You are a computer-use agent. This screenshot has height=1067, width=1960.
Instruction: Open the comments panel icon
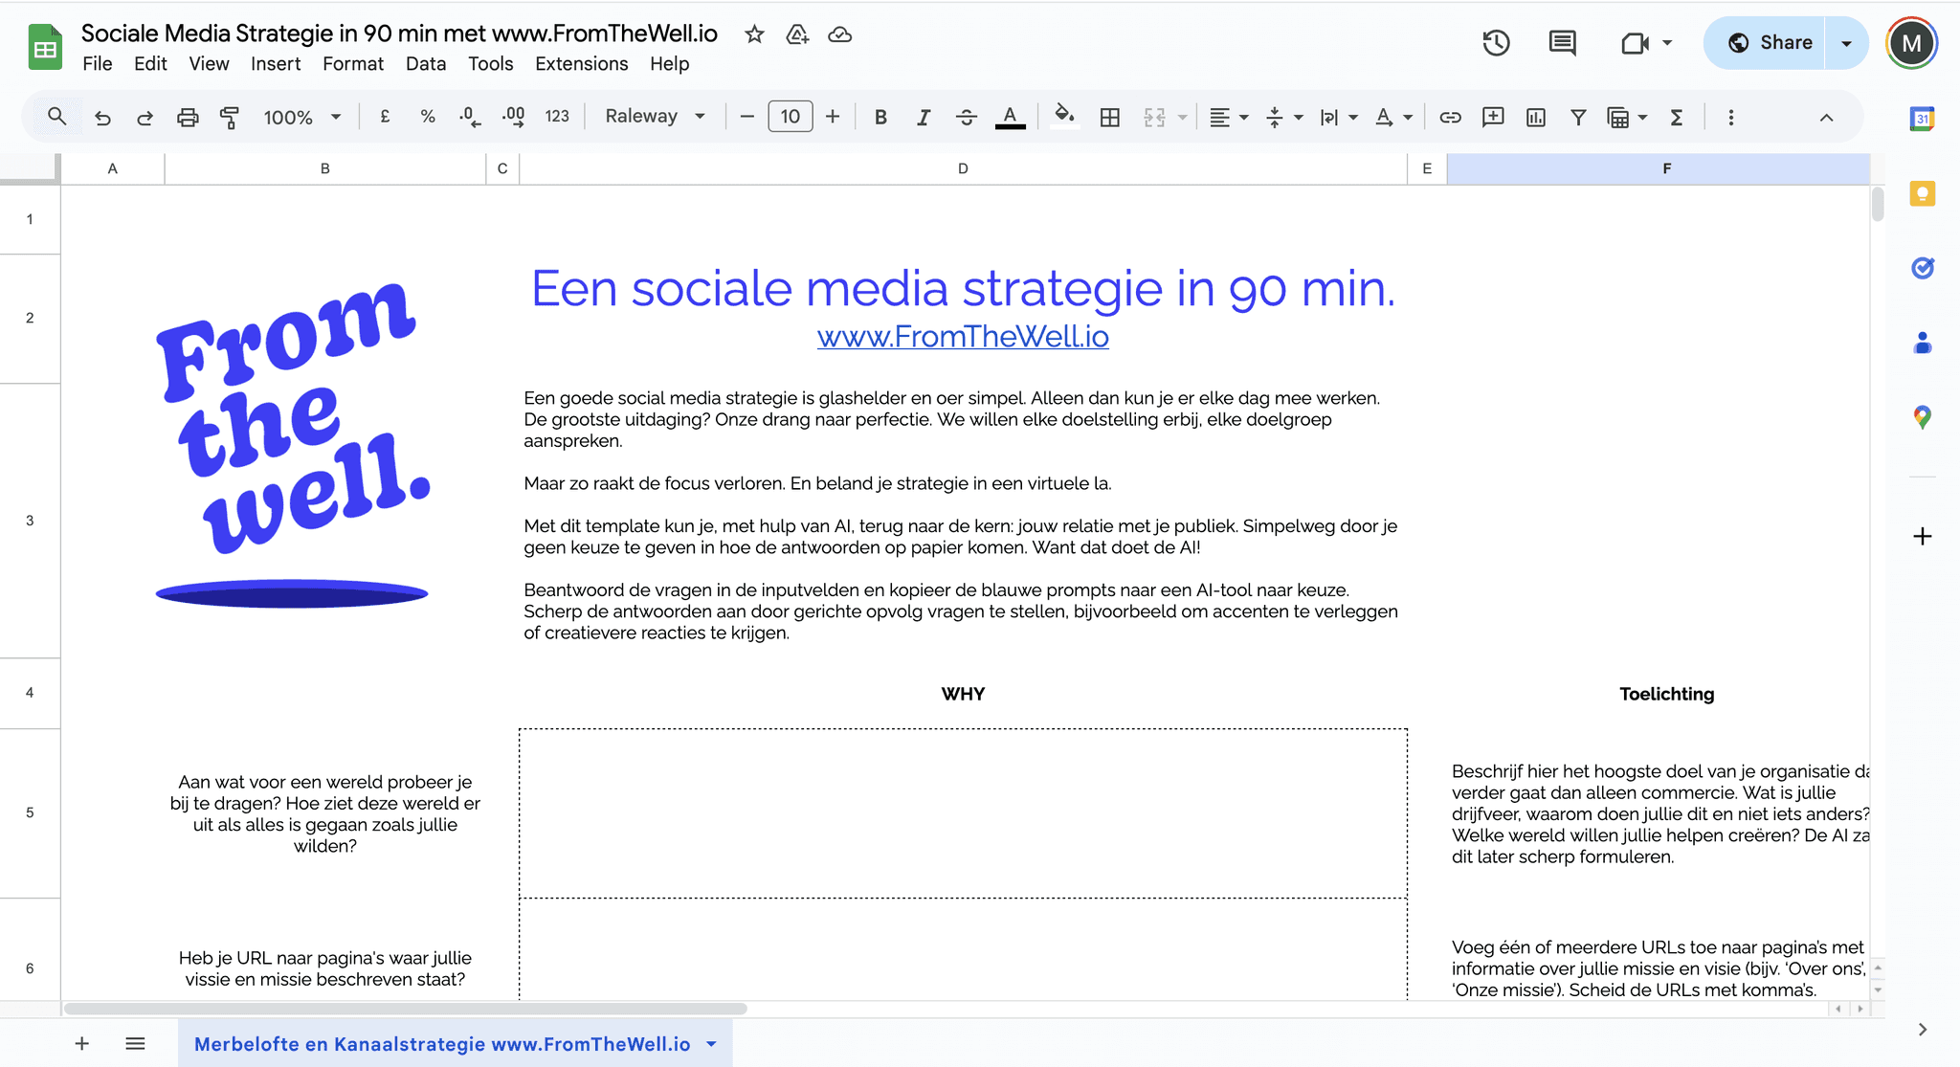(1562, 43)
